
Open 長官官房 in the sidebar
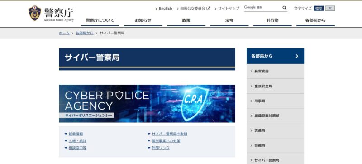pyautogui.click(x=275, y=72)
